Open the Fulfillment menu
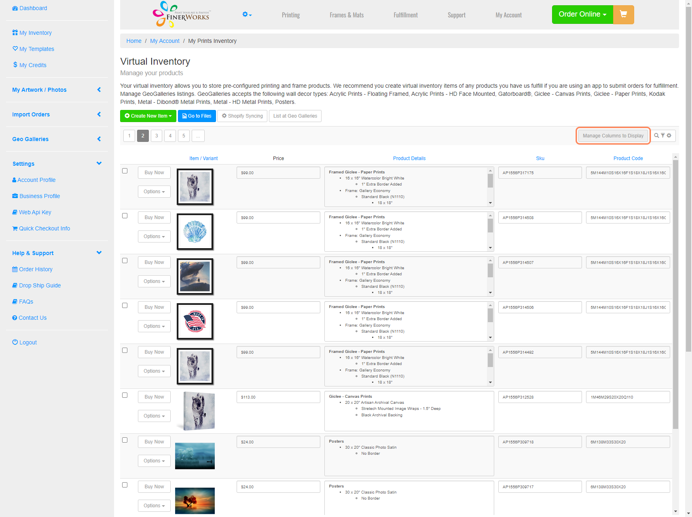Screen dimensions: 692x517 click(406, 15)
